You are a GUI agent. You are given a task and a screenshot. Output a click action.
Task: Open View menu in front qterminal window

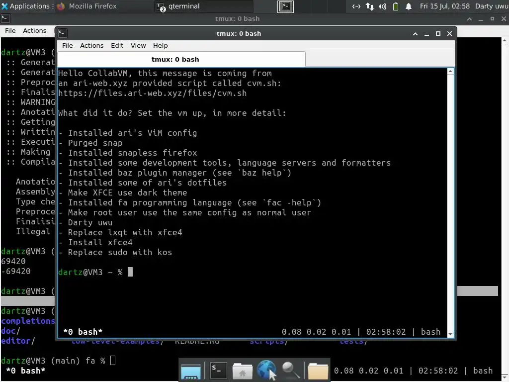click(x=138, y=45)
